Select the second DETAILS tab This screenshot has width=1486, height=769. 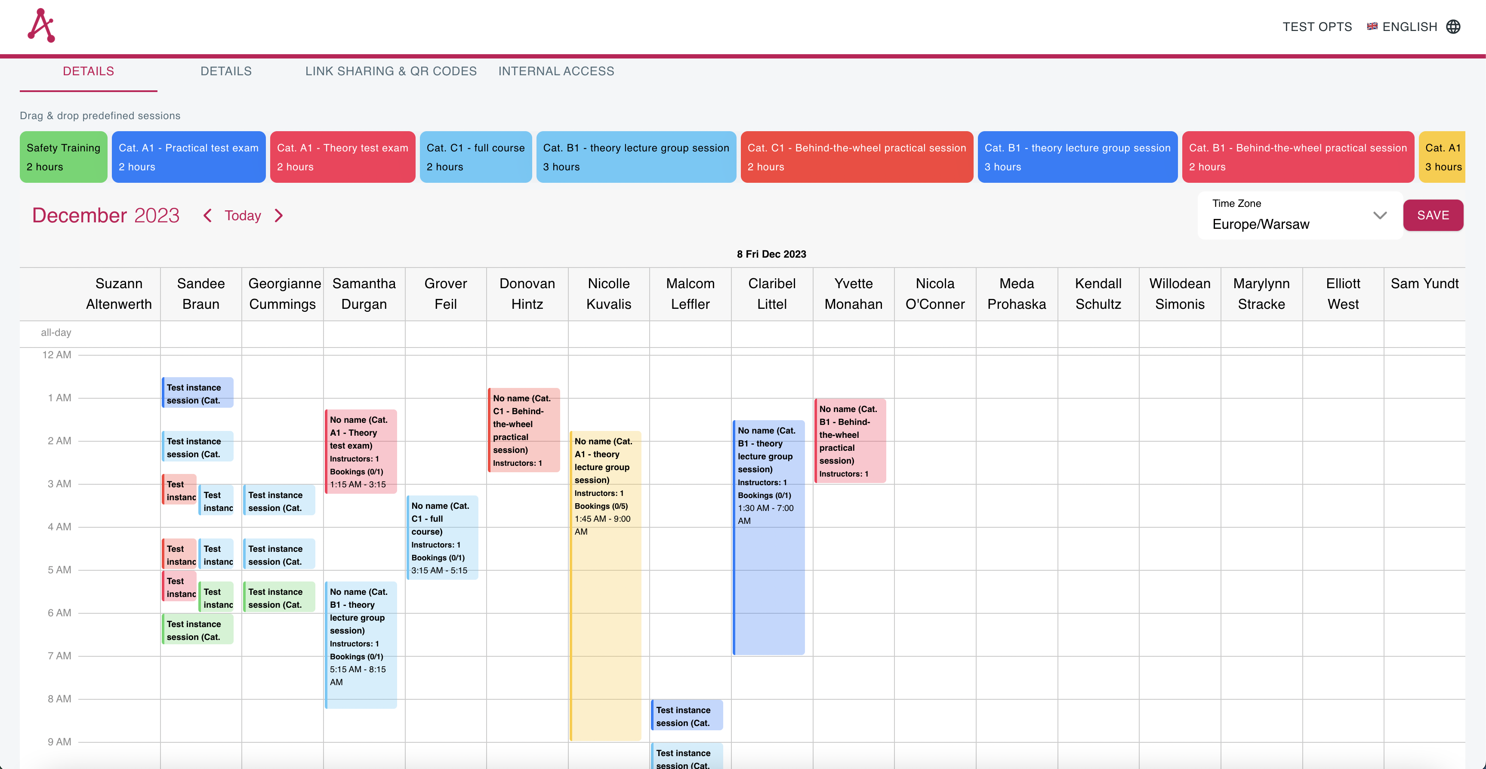click(225, 71)
